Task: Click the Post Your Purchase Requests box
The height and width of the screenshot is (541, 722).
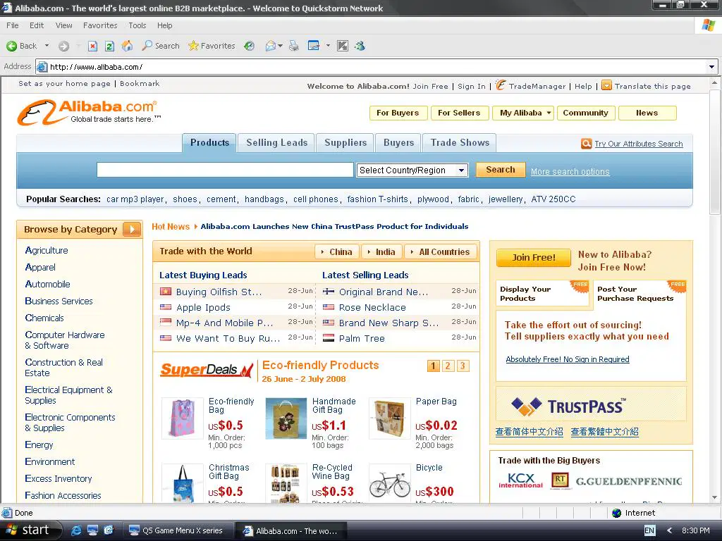Action: [639, 294]
